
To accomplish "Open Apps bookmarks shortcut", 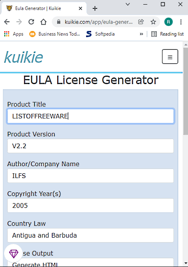I will pyautogui.click(x=14, y=34).
